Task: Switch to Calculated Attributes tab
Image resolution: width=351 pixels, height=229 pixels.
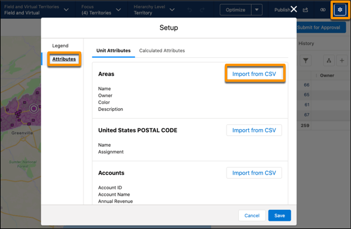Action: 162,51
